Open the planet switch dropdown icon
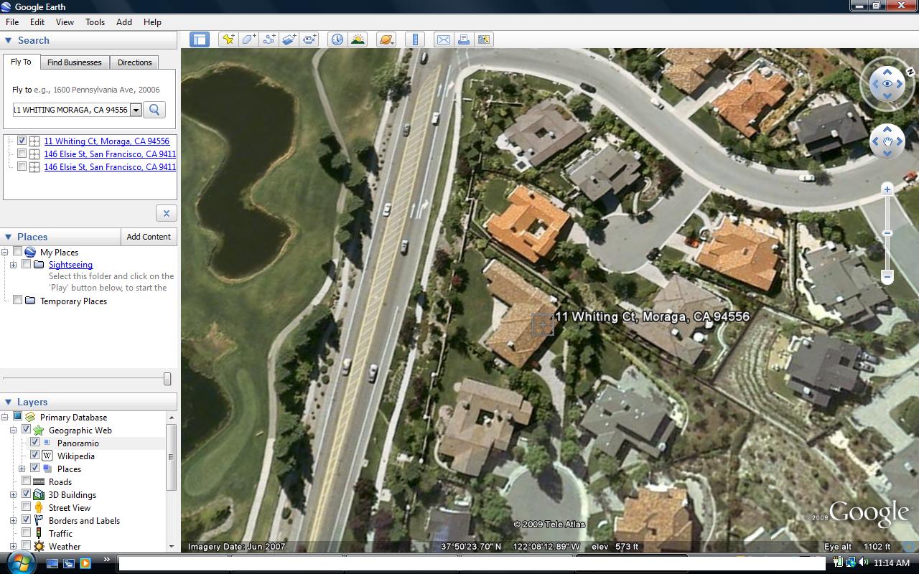This screenshot has width=919, height=574. click(x=386, y=39)
